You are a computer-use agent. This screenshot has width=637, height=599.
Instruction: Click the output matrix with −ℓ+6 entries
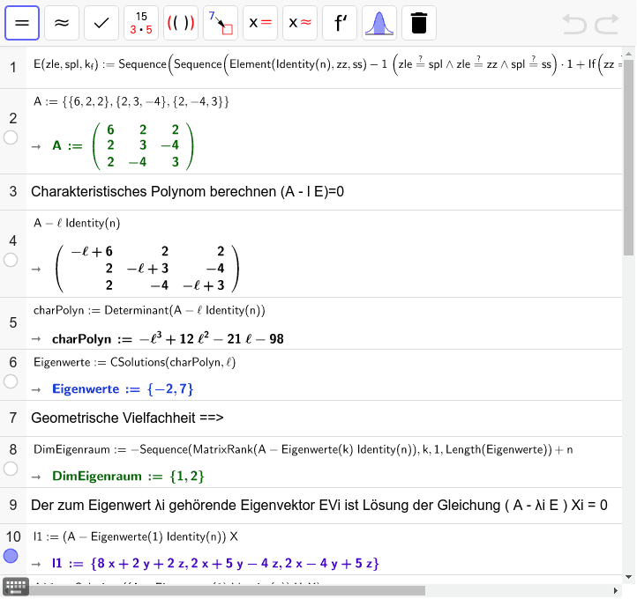coord(147,269)
